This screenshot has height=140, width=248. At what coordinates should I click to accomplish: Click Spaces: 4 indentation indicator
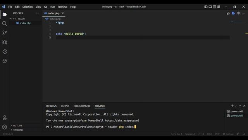click(190, 134)
